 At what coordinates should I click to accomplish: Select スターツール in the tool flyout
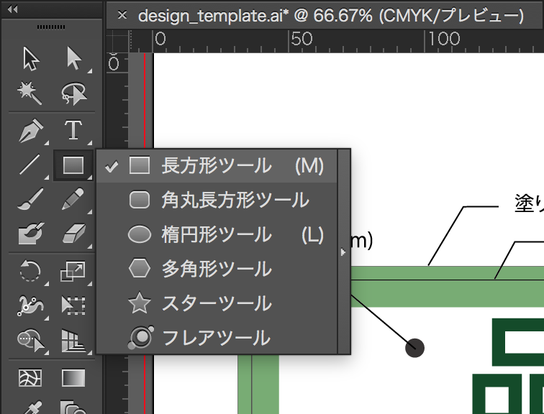click(x=216, y=303)
